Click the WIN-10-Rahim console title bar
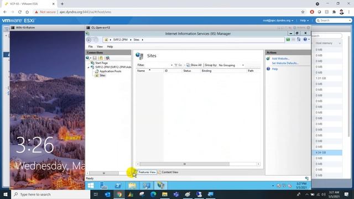The image size is (354, 199). (48, 28)
